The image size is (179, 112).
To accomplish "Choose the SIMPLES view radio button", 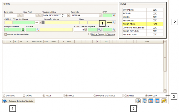I will click(126, 96).
